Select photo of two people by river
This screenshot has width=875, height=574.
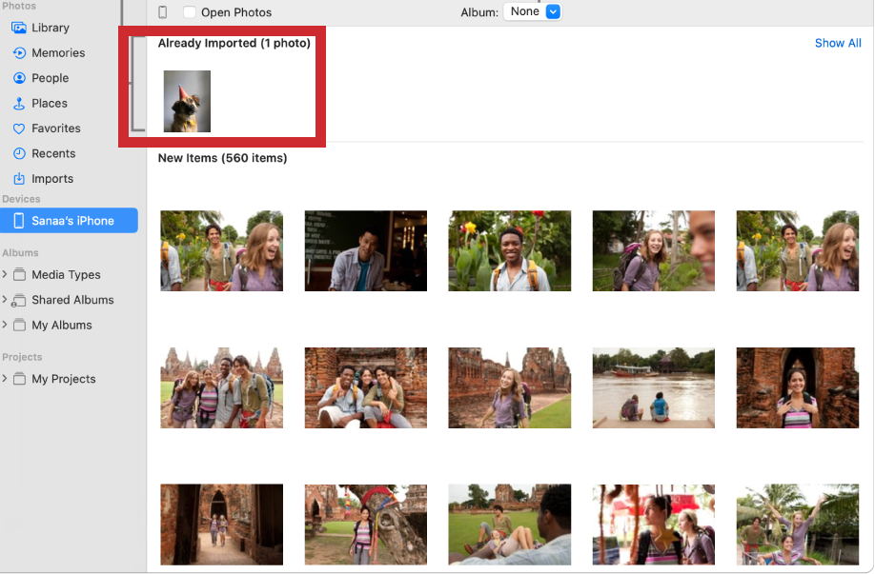point(654,387)
